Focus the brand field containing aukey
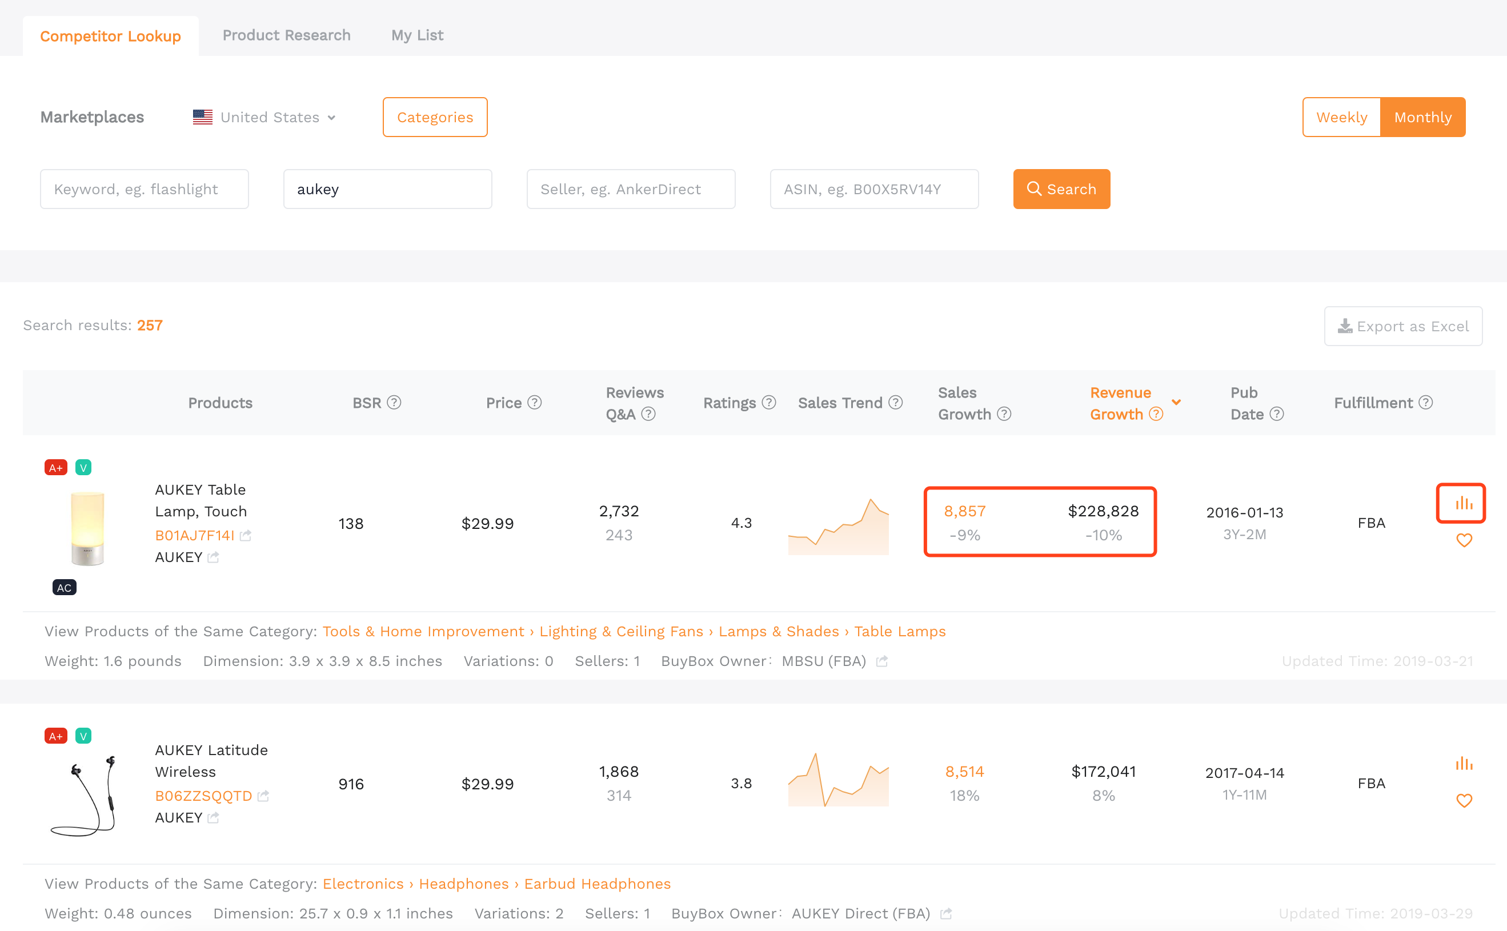Screen dimensions: 1507x931 tap(387, 189)
